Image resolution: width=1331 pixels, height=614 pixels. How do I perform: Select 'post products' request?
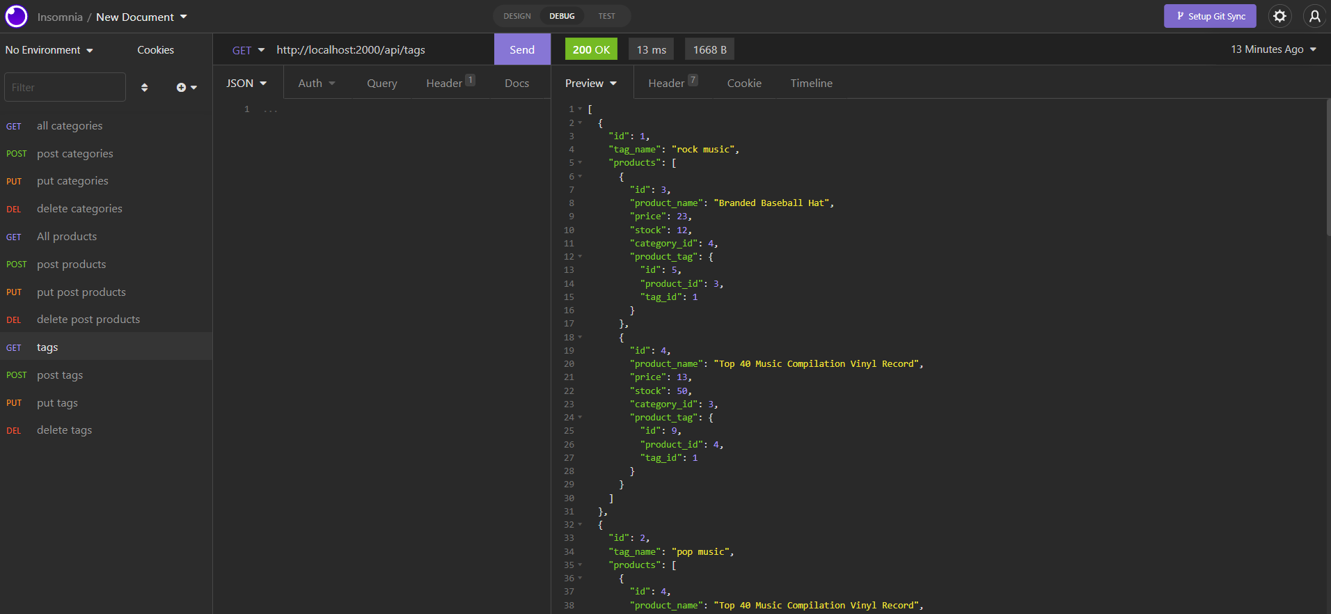106,265
